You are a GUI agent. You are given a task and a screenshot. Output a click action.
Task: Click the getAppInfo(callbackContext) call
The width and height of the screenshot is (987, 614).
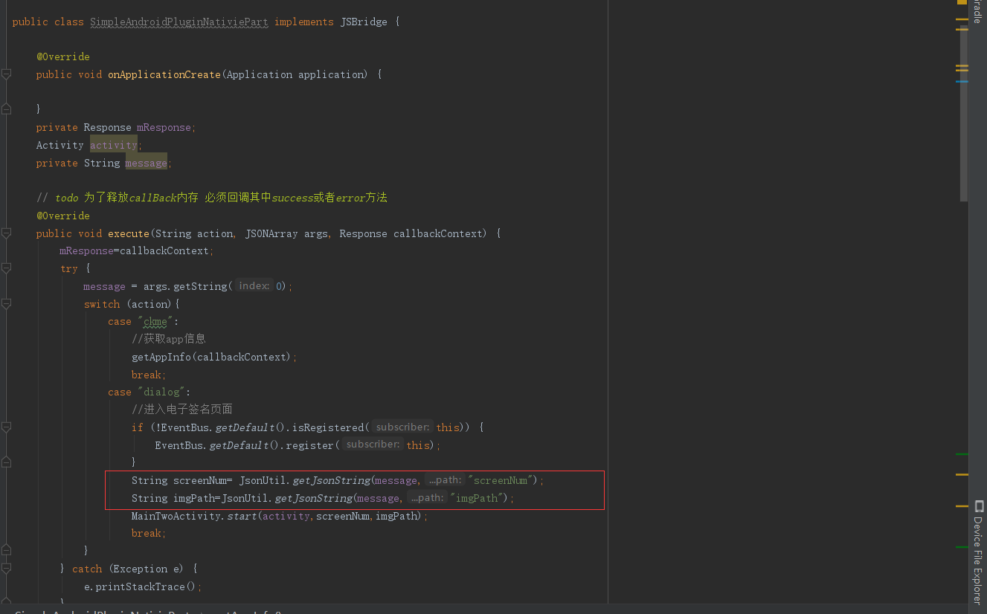(211, 357)
